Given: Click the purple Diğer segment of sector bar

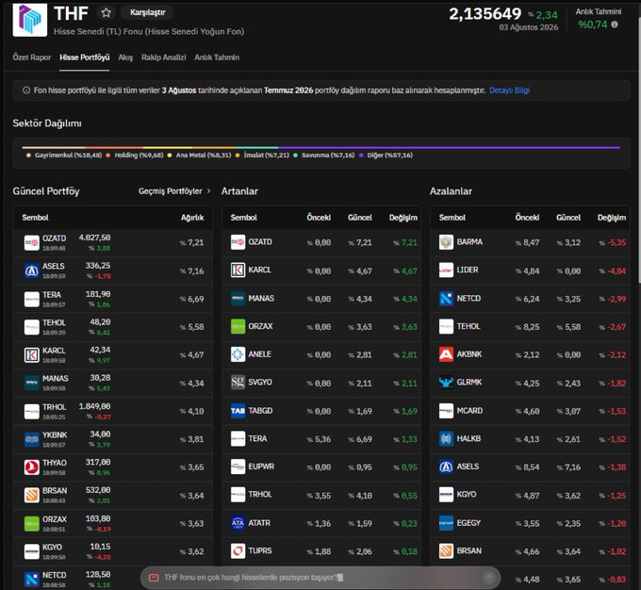Looking at the screenshot, I should click(x=449, y=147).
